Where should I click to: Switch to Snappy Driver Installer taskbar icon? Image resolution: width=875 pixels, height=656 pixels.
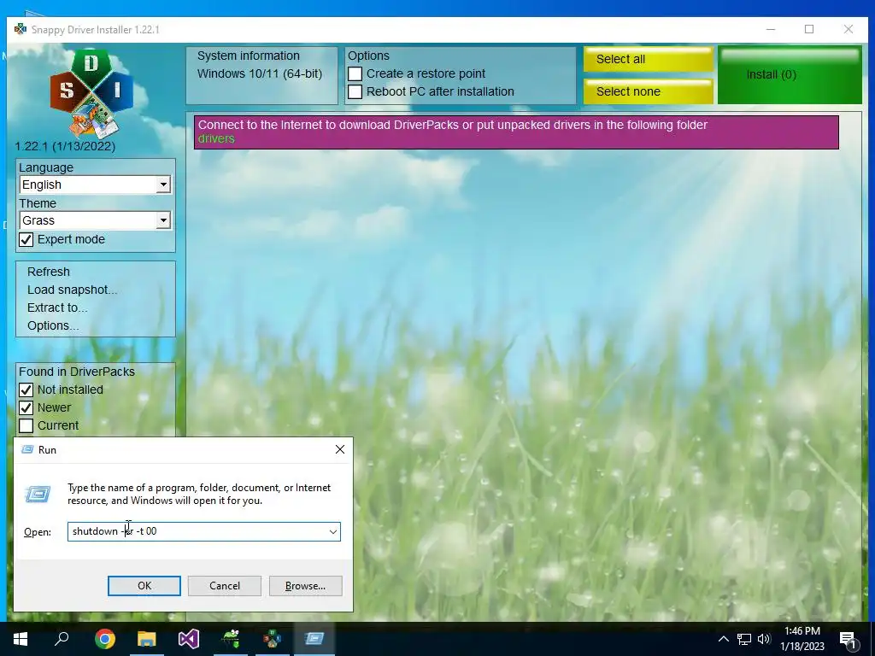point(273,639)
